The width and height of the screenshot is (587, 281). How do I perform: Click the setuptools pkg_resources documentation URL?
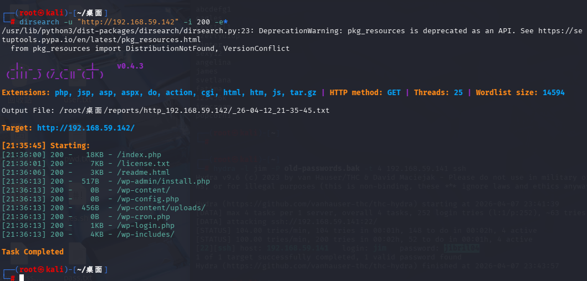click(x=111, y=40)
